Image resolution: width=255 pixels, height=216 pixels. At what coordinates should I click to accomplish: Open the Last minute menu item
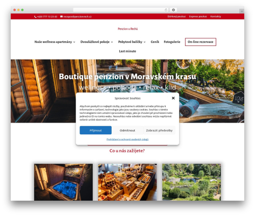pyautogui.click(x=127, y=51)
